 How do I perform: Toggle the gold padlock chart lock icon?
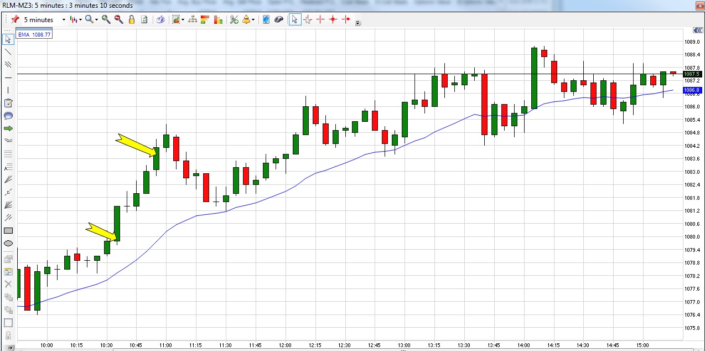pyautogui.click(x=132, y=19)
